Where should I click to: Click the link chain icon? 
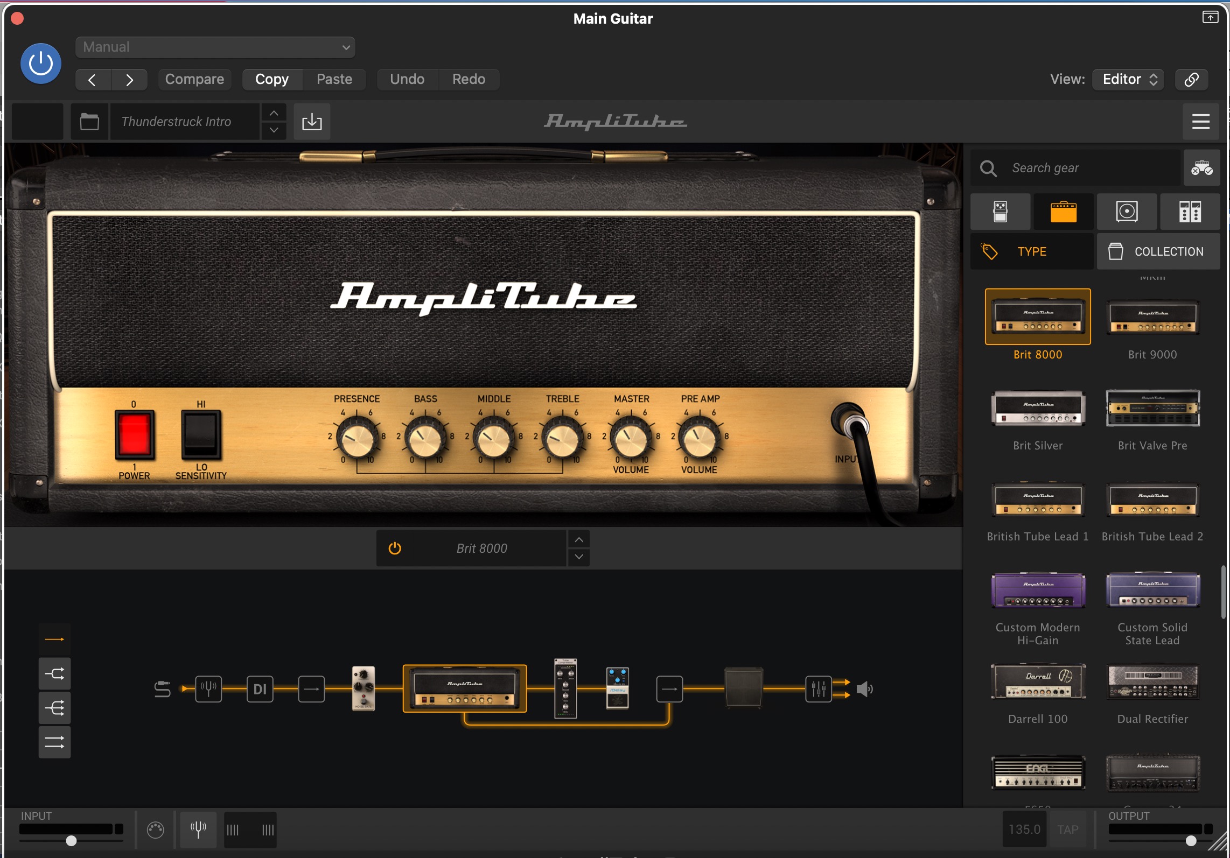[x=1191, y=79]
